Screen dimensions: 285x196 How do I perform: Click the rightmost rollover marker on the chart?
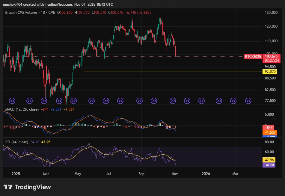248,101
